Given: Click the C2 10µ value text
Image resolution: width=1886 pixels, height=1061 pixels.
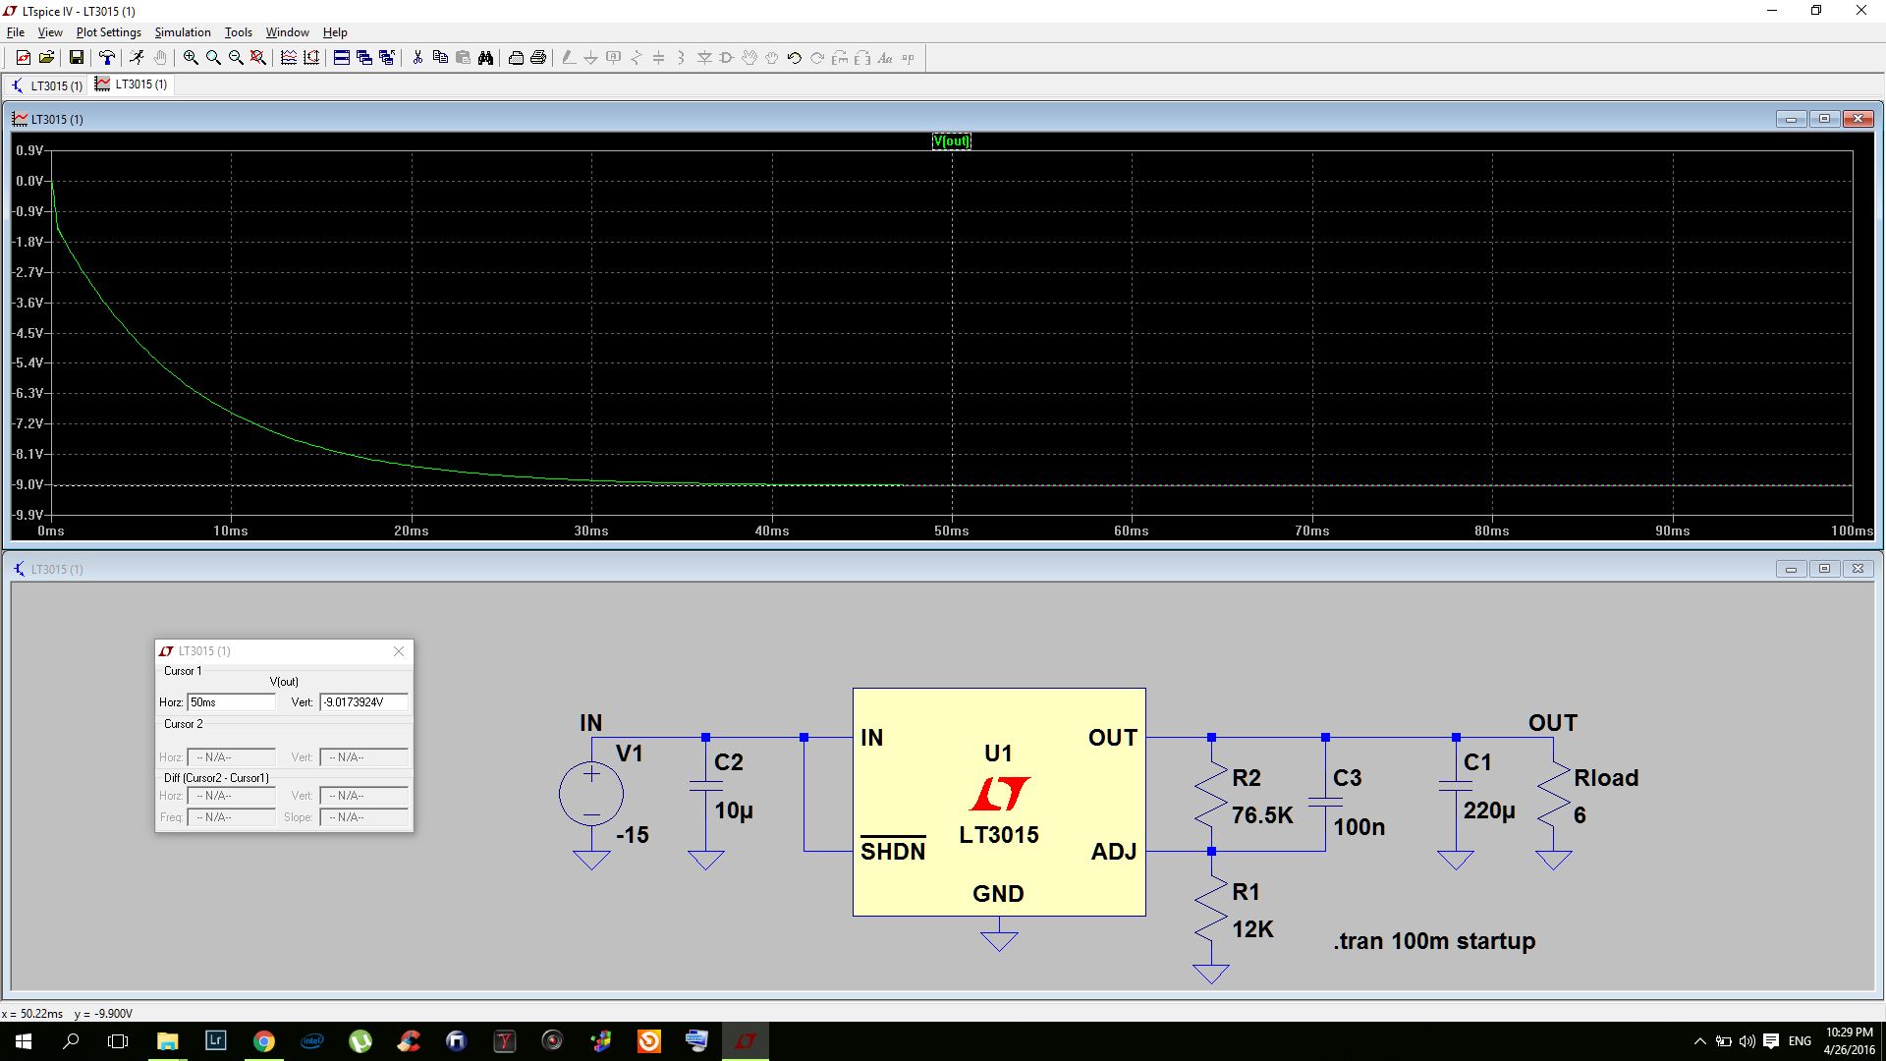Looking at the screenshot, I should click(733, 811).
